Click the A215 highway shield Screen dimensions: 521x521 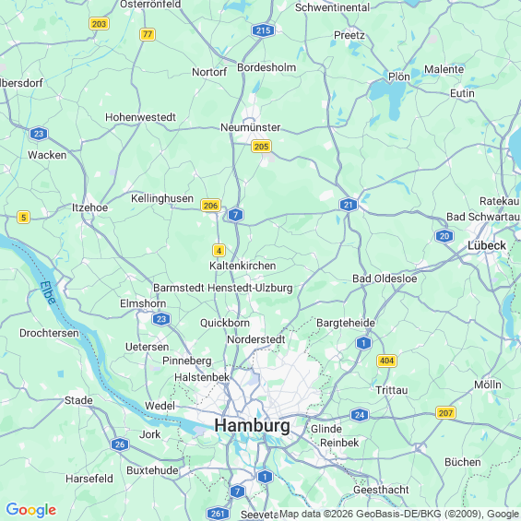click(263, 30)
